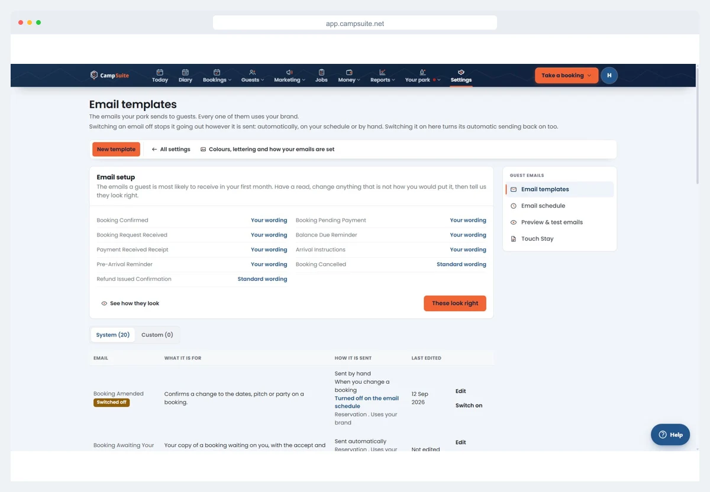
Task: Expand the Your park menu
Action: point(422,76)
